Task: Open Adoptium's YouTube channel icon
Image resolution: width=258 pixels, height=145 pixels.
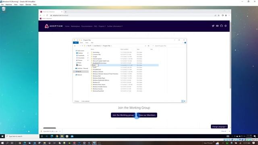Action: point(217,26)
